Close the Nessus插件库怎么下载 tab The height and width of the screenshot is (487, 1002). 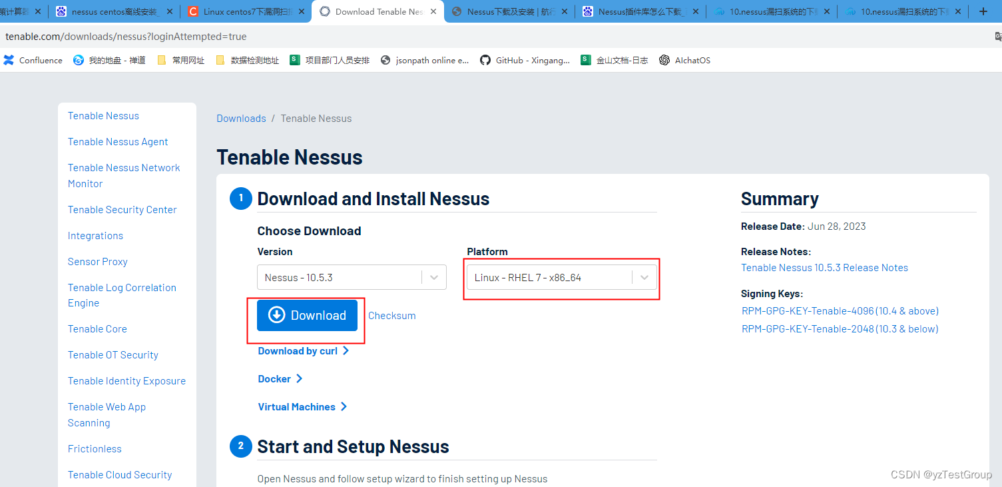696,11
